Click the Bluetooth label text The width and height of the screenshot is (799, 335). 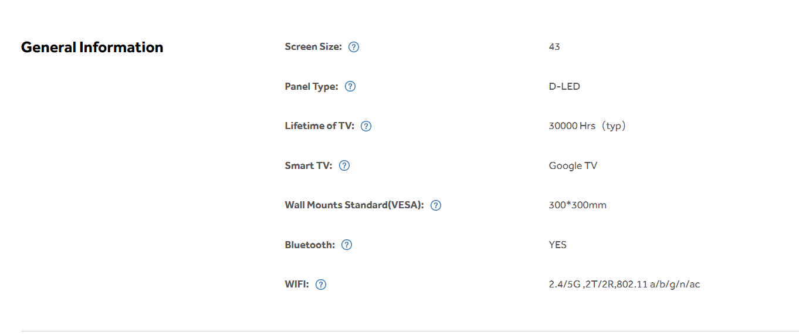pyautogui.click(x=310, y=245)
